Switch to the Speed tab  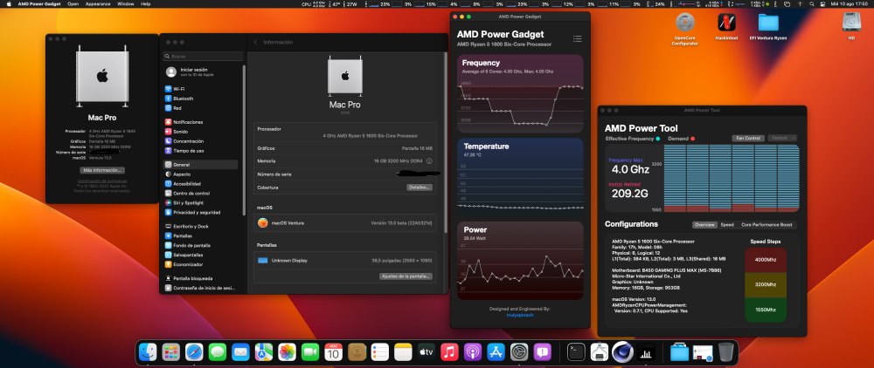[x=727, y=225]
